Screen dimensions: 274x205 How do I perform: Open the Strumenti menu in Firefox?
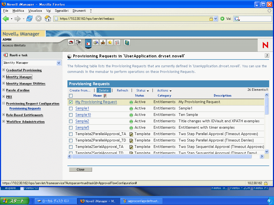pyautogui.click(x=79, y=11)
